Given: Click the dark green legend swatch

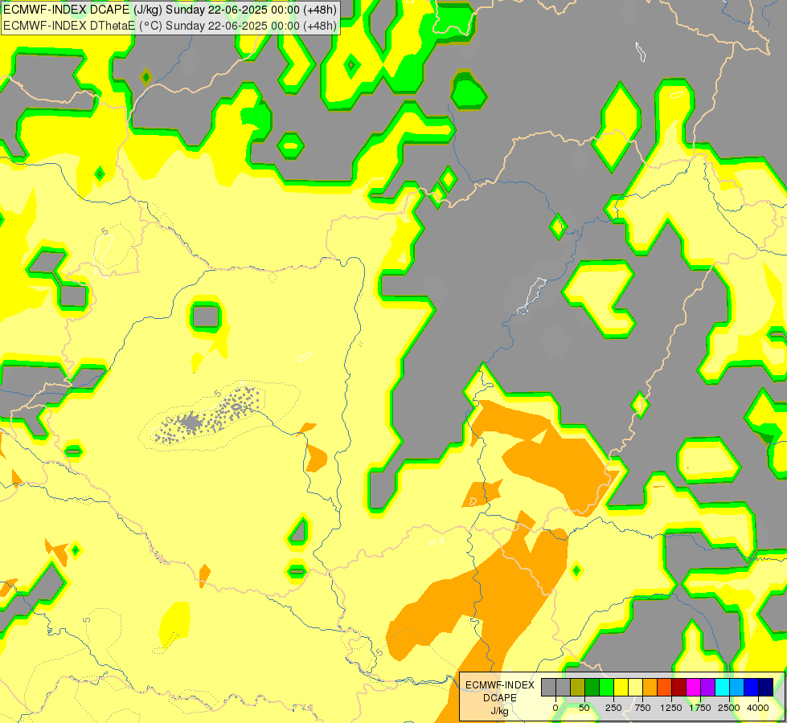Looking at the screenshot, I should (592, 687).
